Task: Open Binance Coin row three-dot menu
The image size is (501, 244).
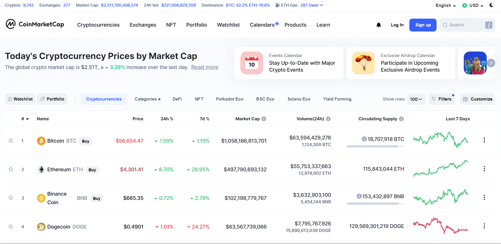Action: [x=484, y=197]
